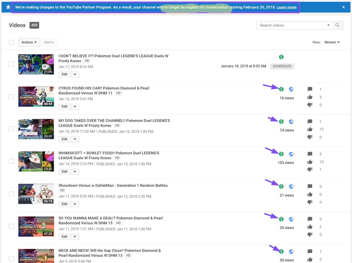
Task: Click Edit button for MY DOG TAKES OVER video
Action: (x=65, y=139)
